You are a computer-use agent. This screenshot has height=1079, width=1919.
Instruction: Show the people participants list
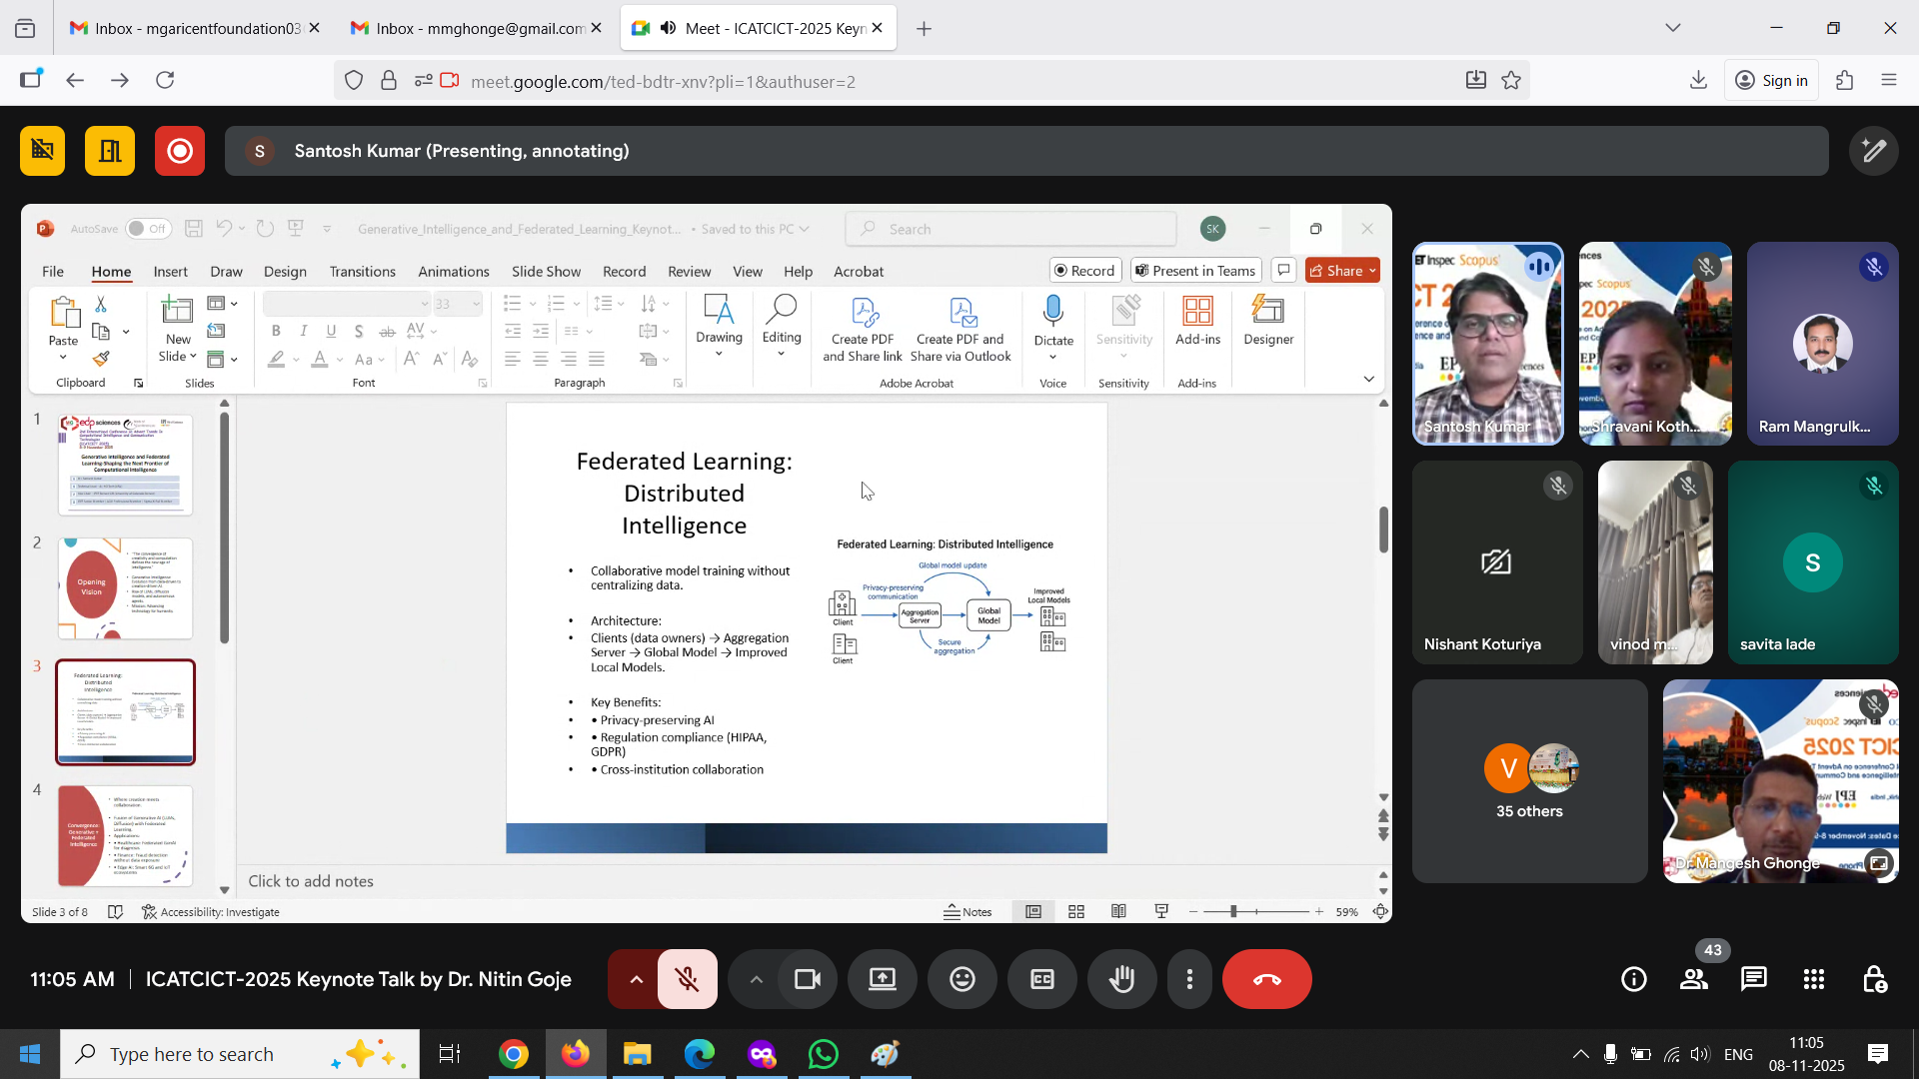pos(1694,980)
